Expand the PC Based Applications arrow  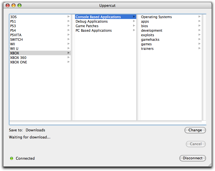[134, 30]
